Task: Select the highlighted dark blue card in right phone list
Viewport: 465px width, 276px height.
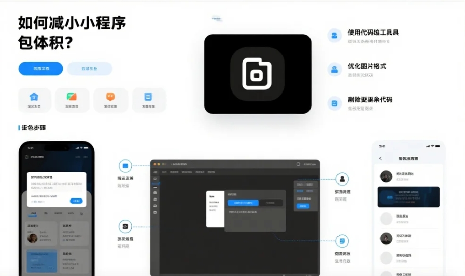Action: 408,197
